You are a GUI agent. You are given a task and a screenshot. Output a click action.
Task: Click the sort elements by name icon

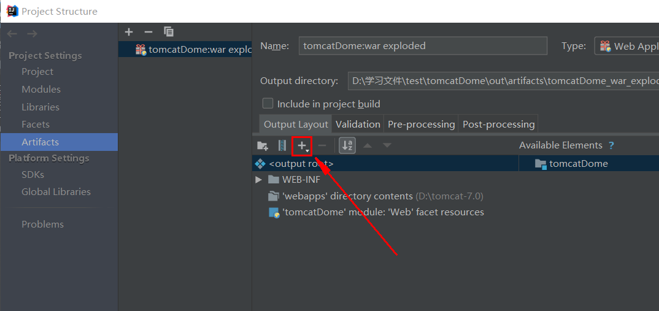(x=347, y=146)
